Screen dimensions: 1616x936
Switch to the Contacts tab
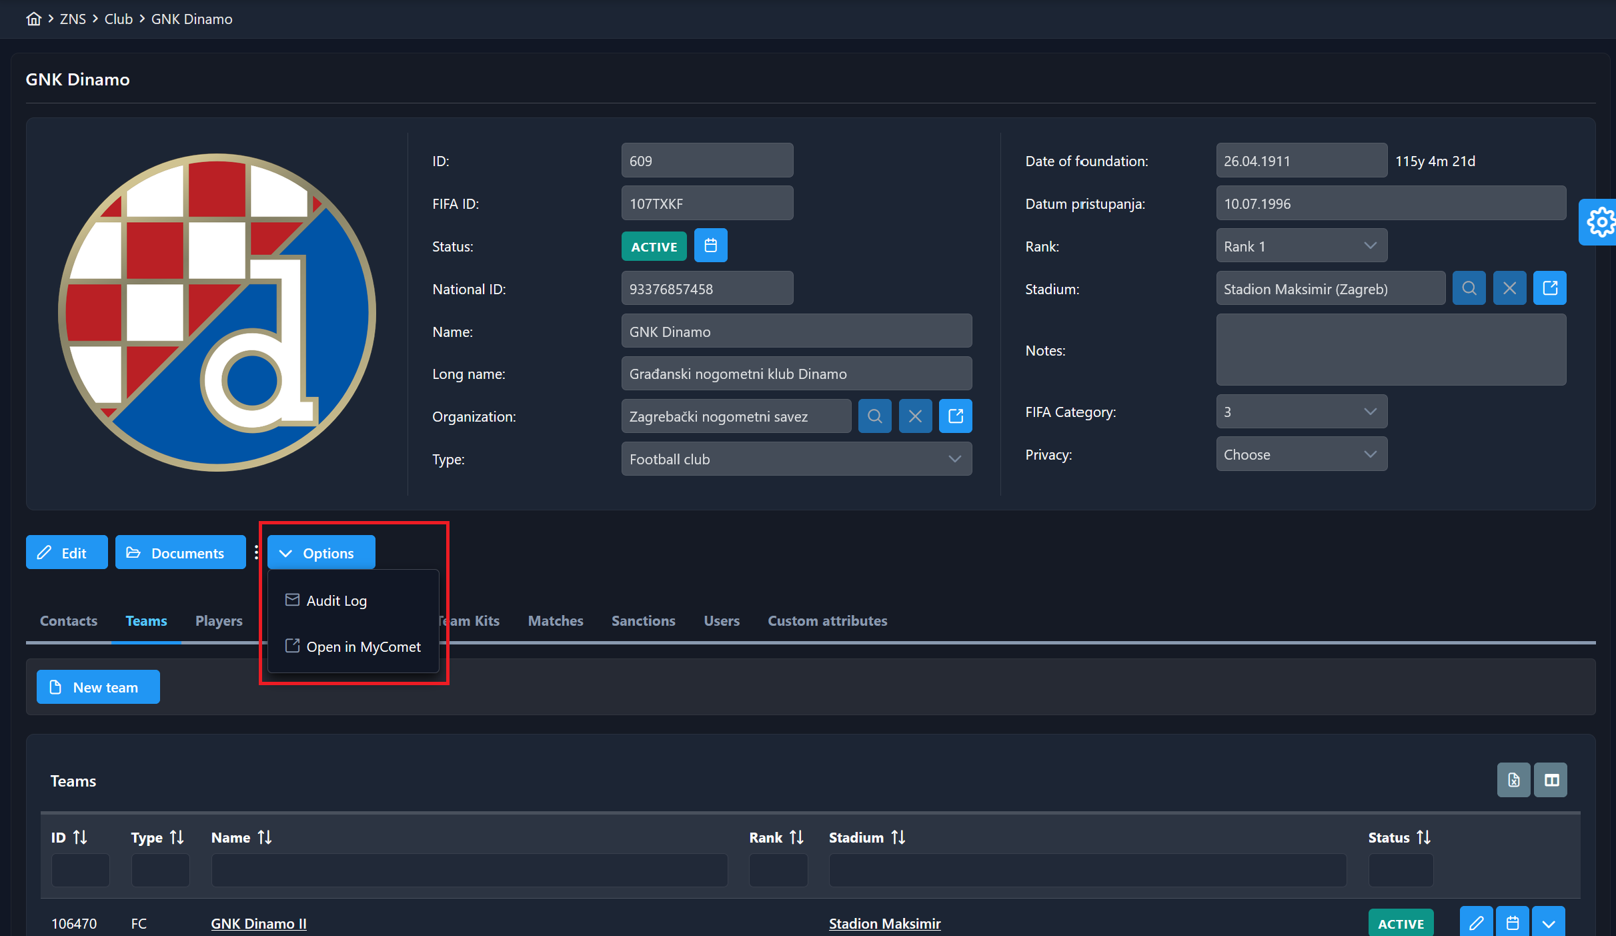(69, 620)
